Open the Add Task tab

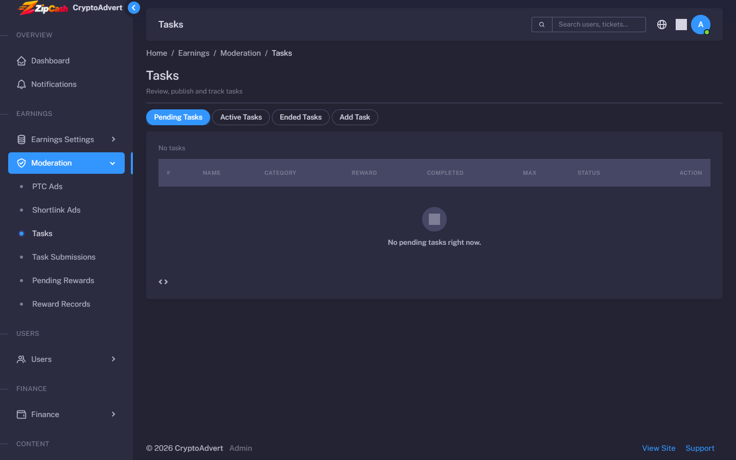[x=355, y=117]
